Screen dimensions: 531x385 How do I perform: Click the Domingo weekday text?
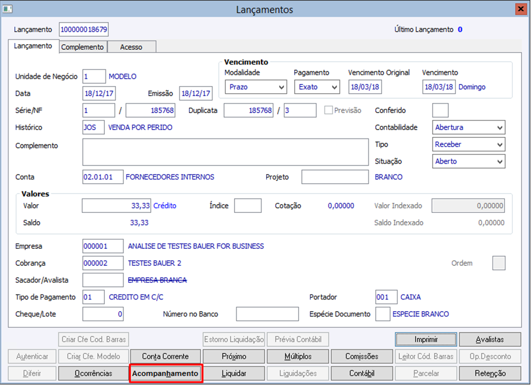tap(472, 87)
